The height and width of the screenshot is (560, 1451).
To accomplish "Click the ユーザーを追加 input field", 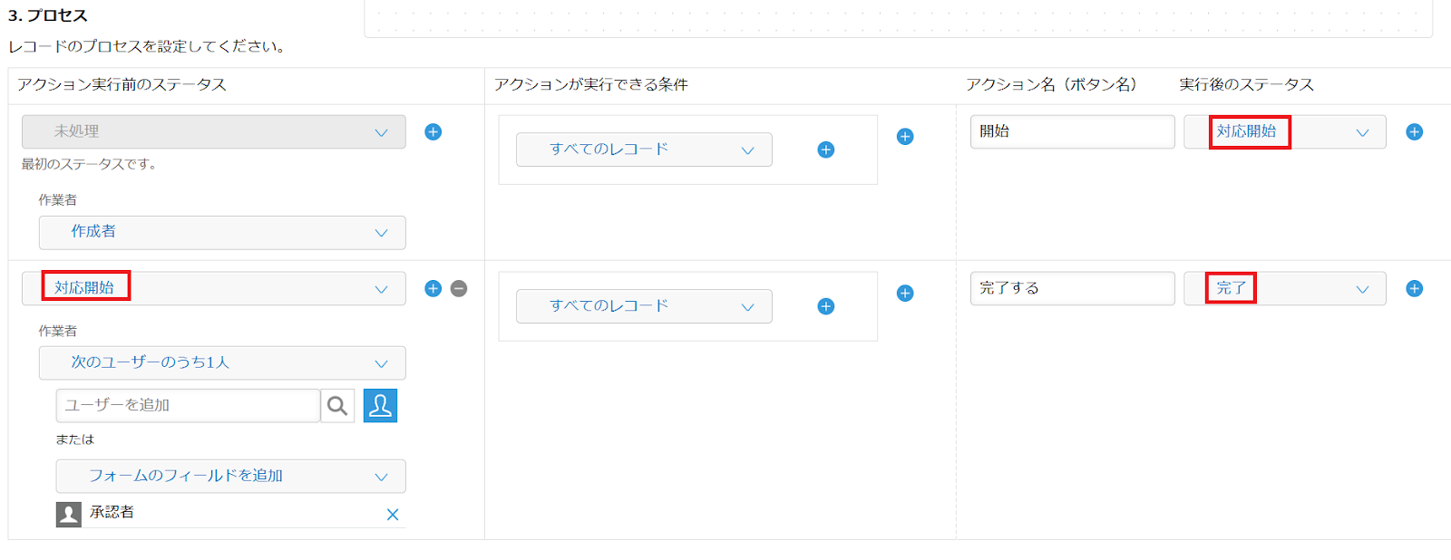I will [x=189, y=406].
